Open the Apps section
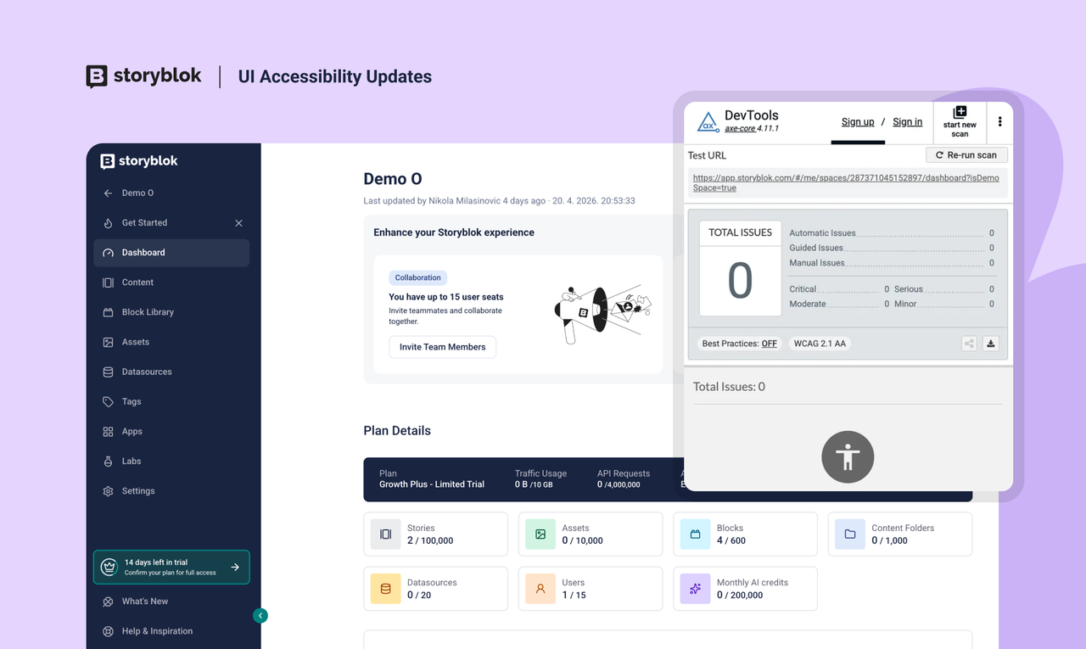The width and height of the screenshot is (1086, 649). (x=132, y=431)
